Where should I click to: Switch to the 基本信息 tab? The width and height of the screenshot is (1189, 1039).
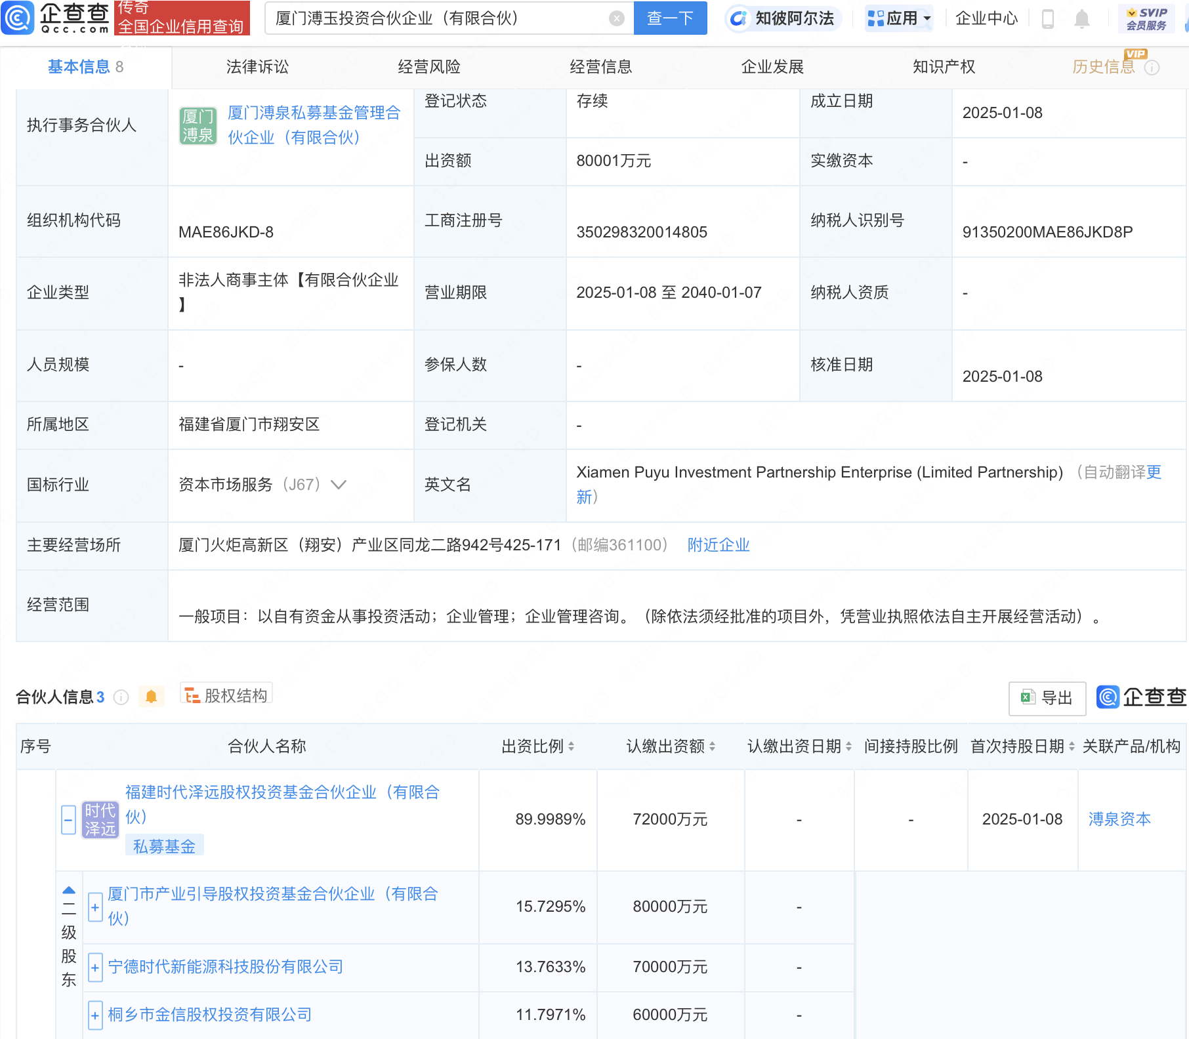pyautogui.click(x=85, y=67)
